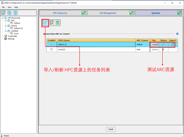Open the View menu
The width and height of the screenshot is (184, 137).
pos(9,7)
